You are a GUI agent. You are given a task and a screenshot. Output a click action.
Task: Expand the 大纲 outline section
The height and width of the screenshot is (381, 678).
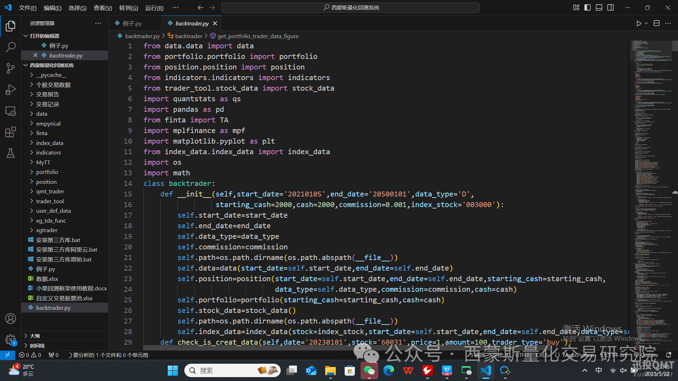(x=35, y=336)
